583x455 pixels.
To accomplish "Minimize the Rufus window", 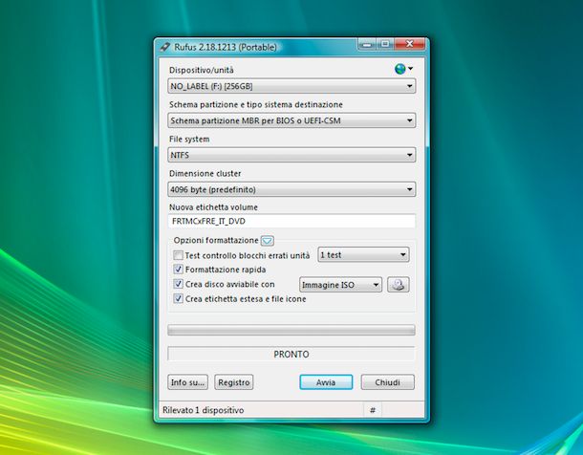I will [367, 44].
